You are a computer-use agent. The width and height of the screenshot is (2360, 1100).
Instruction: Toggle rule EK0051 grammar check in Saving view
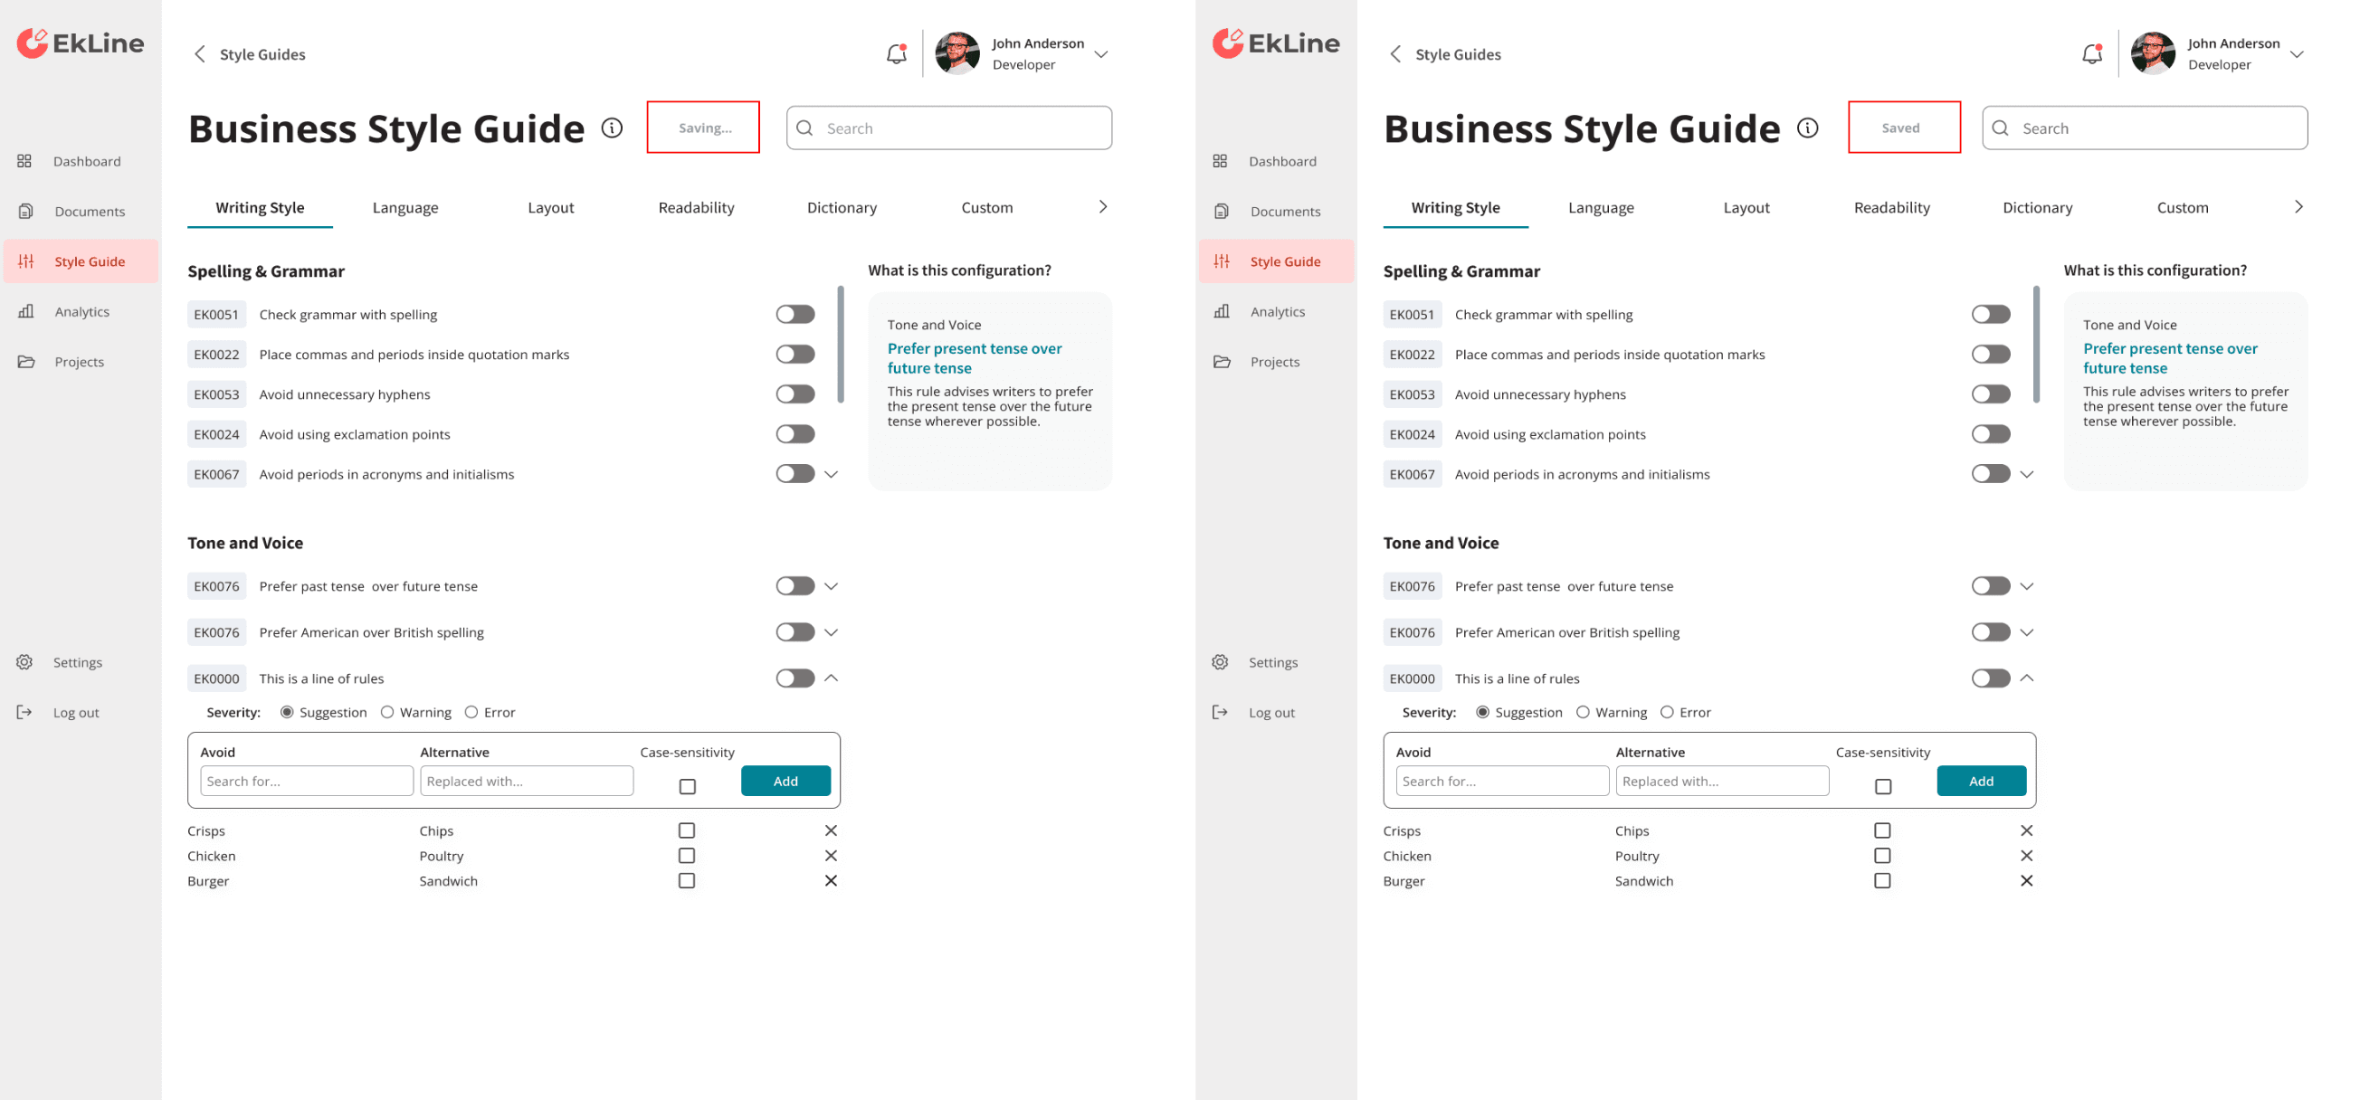click(795, 314)
